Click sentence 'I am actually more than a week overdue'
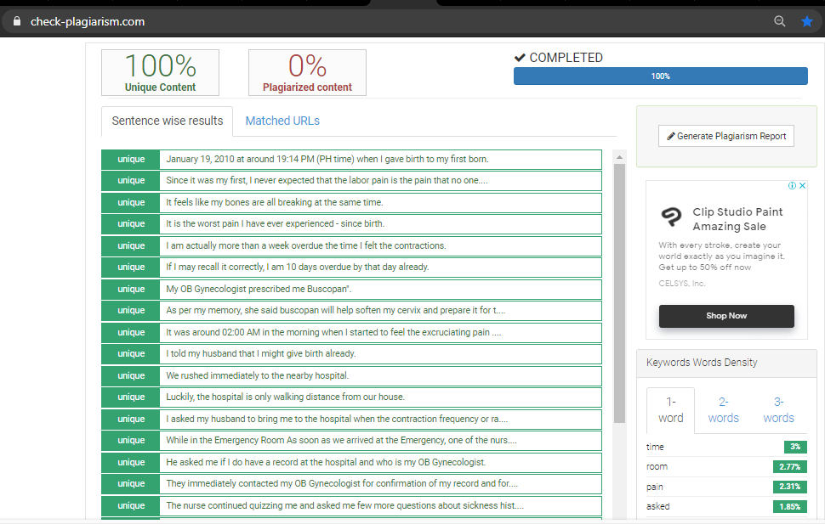The image size is (825, 524). 306,245
